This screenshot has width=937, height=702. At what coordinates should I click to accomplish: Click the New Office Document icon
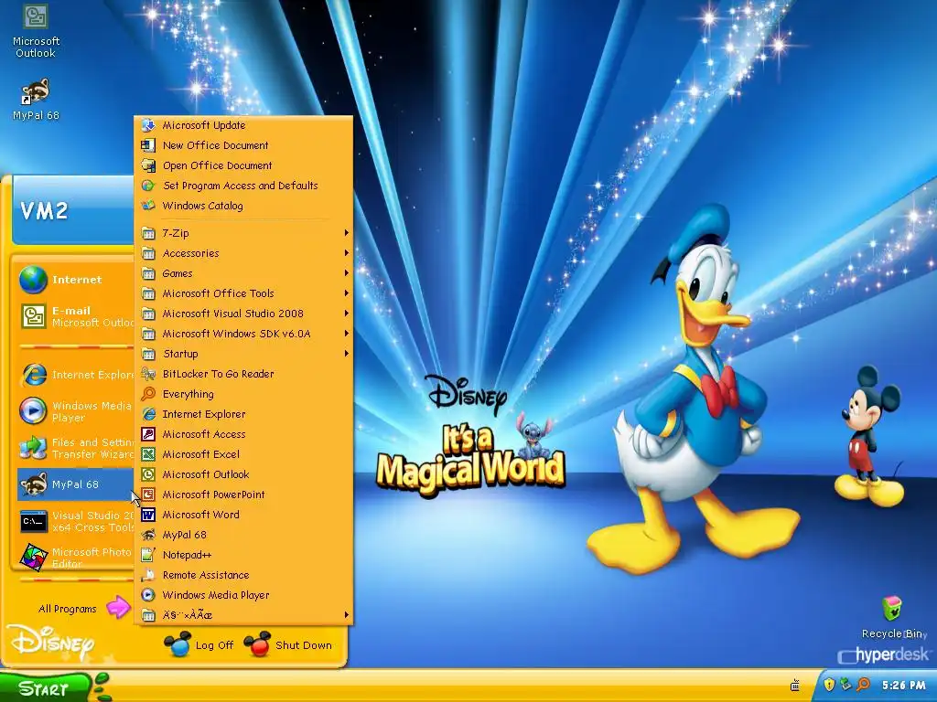(148, 145)
